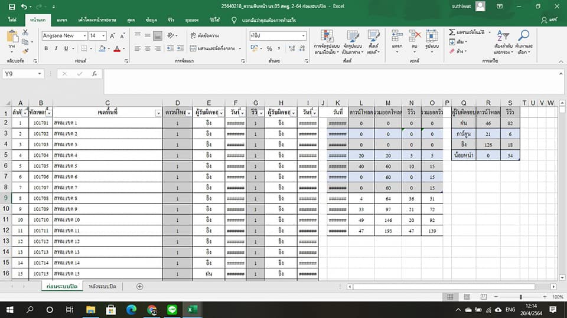The image size is (567, 318).
Task: Click the Find and Select magnifier icon
Action: coord(523,40)
